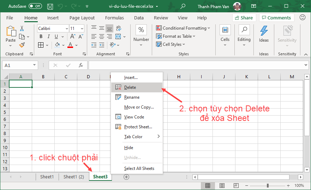Click the Redo arrow icon

point(74,6)
